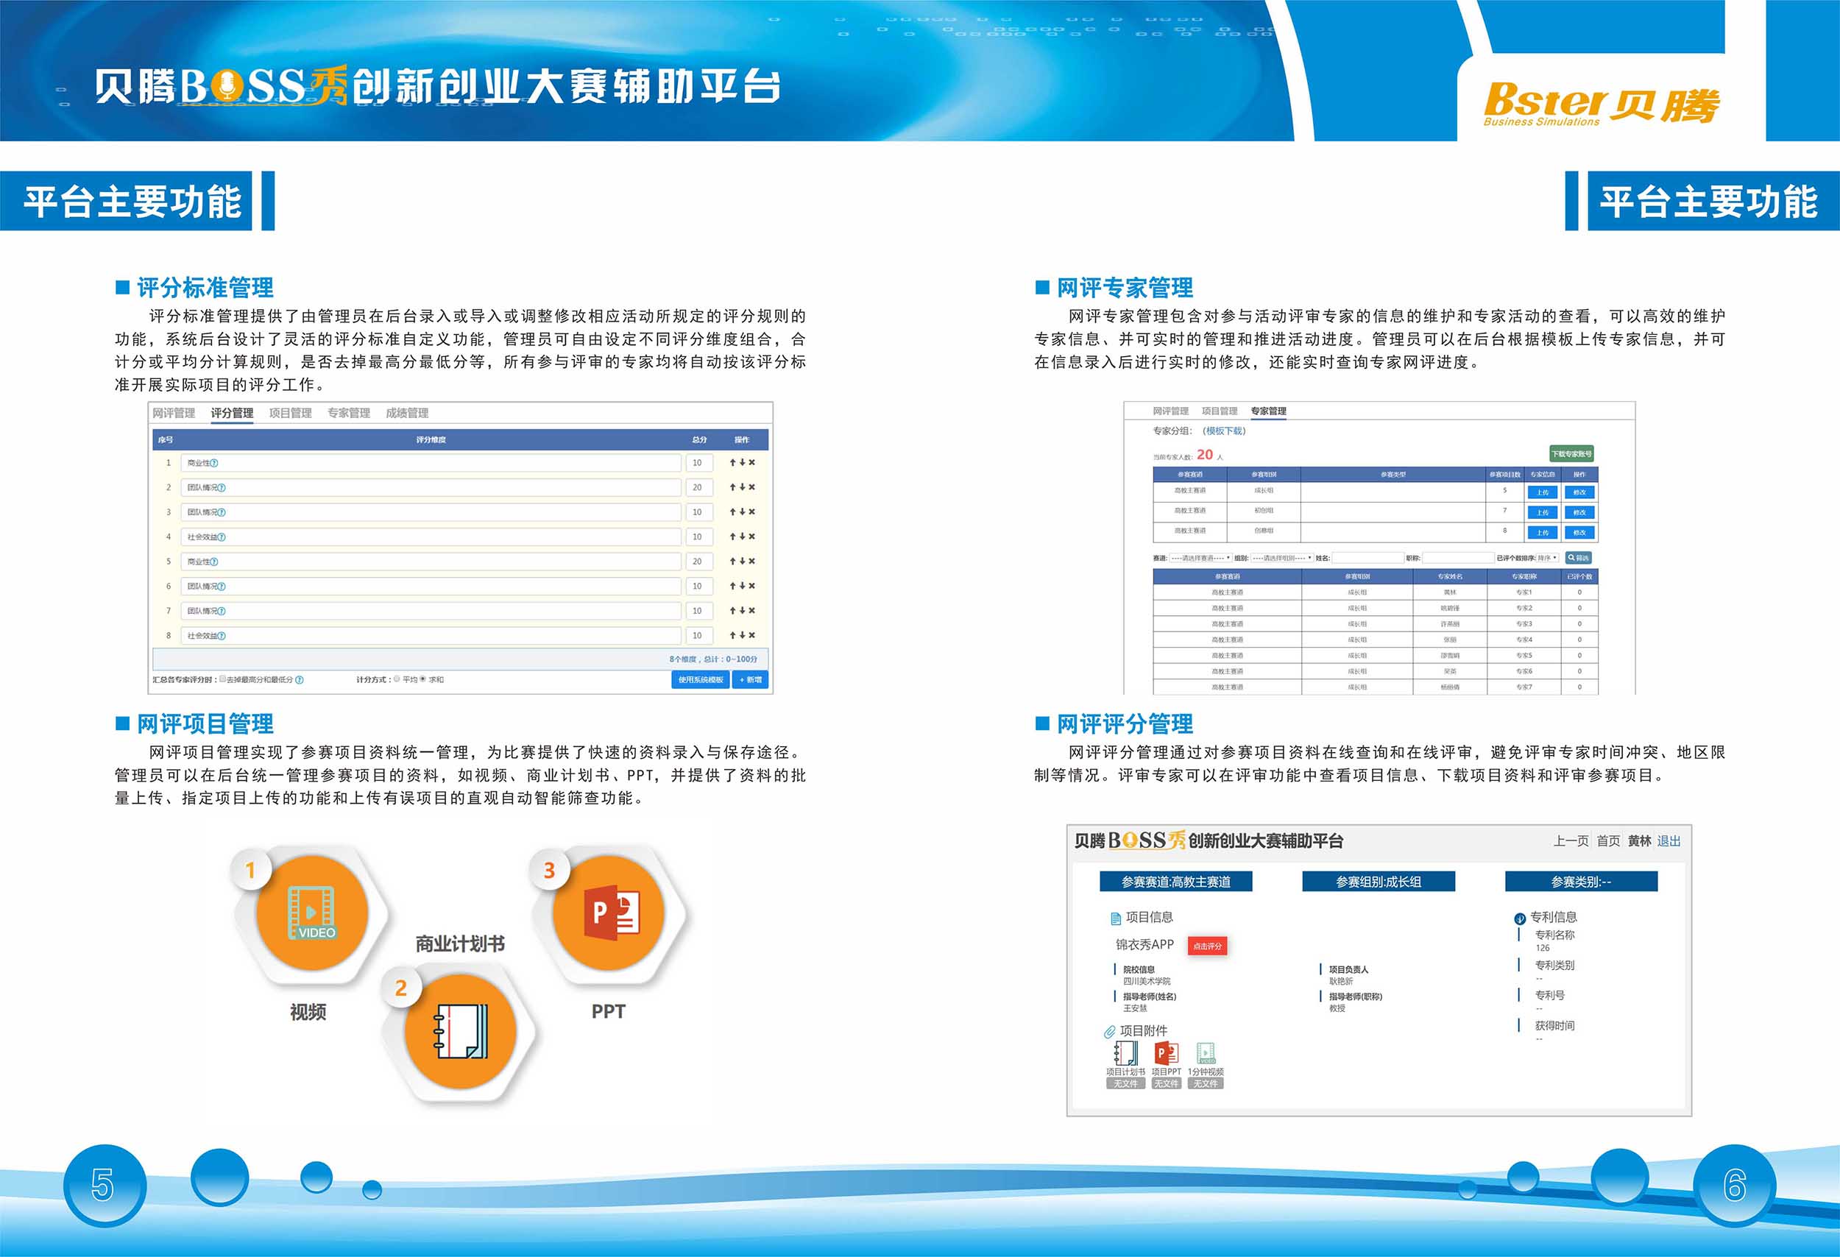The height and width of the screenshot is (1257, 1840).
Task: Delete scoring row 7 with X icon
Action: [752, 610]
